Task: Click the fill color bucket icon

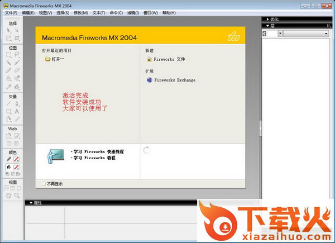Action: coord(9,167)
